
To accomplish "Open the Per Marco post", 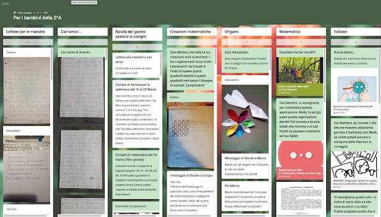I will pos(245,196).
